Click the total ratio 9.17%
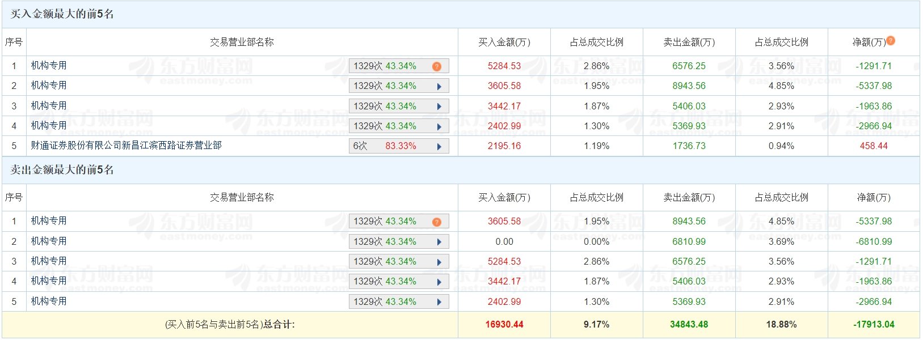923x340 pixels. click(597, 325)
